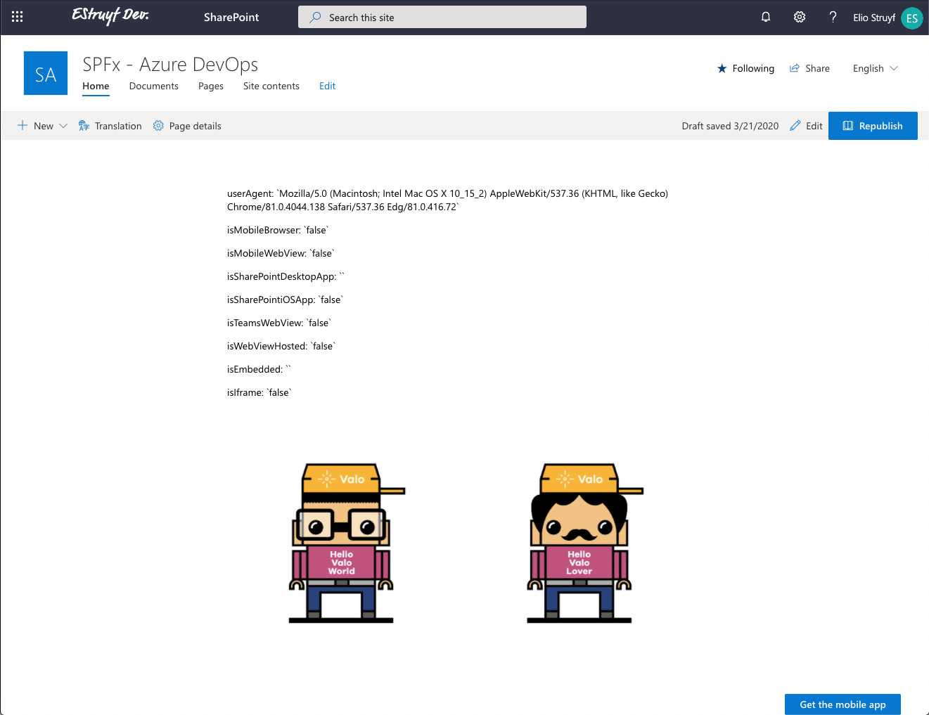The width and height of the screenshot is (929, 715).
Task: Click the Get the mobile app button
Action: click(x=842, y=704)
